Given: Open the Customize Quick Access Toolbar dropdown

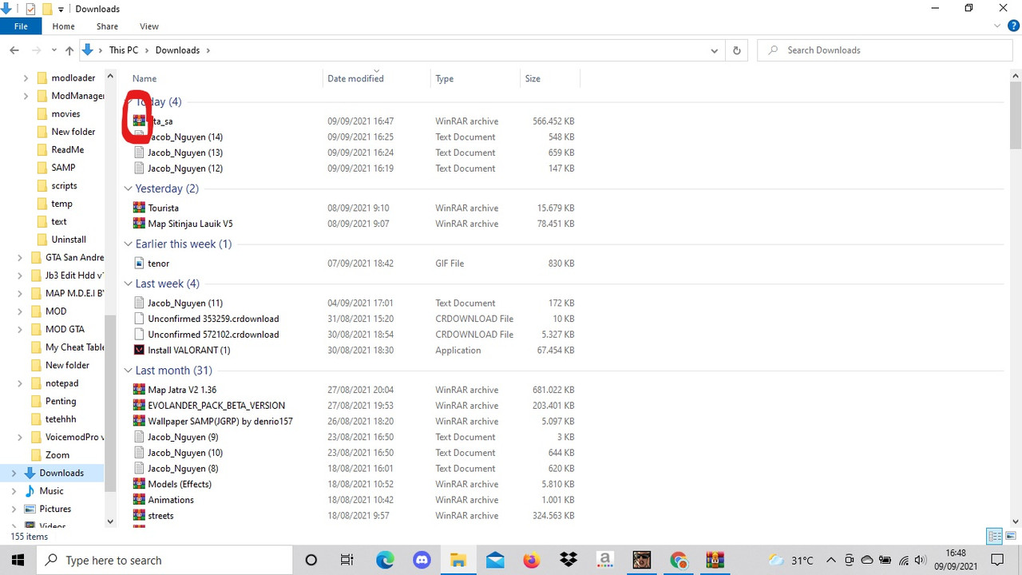Looking at the screenshot, I should click(x=61, y=10).
